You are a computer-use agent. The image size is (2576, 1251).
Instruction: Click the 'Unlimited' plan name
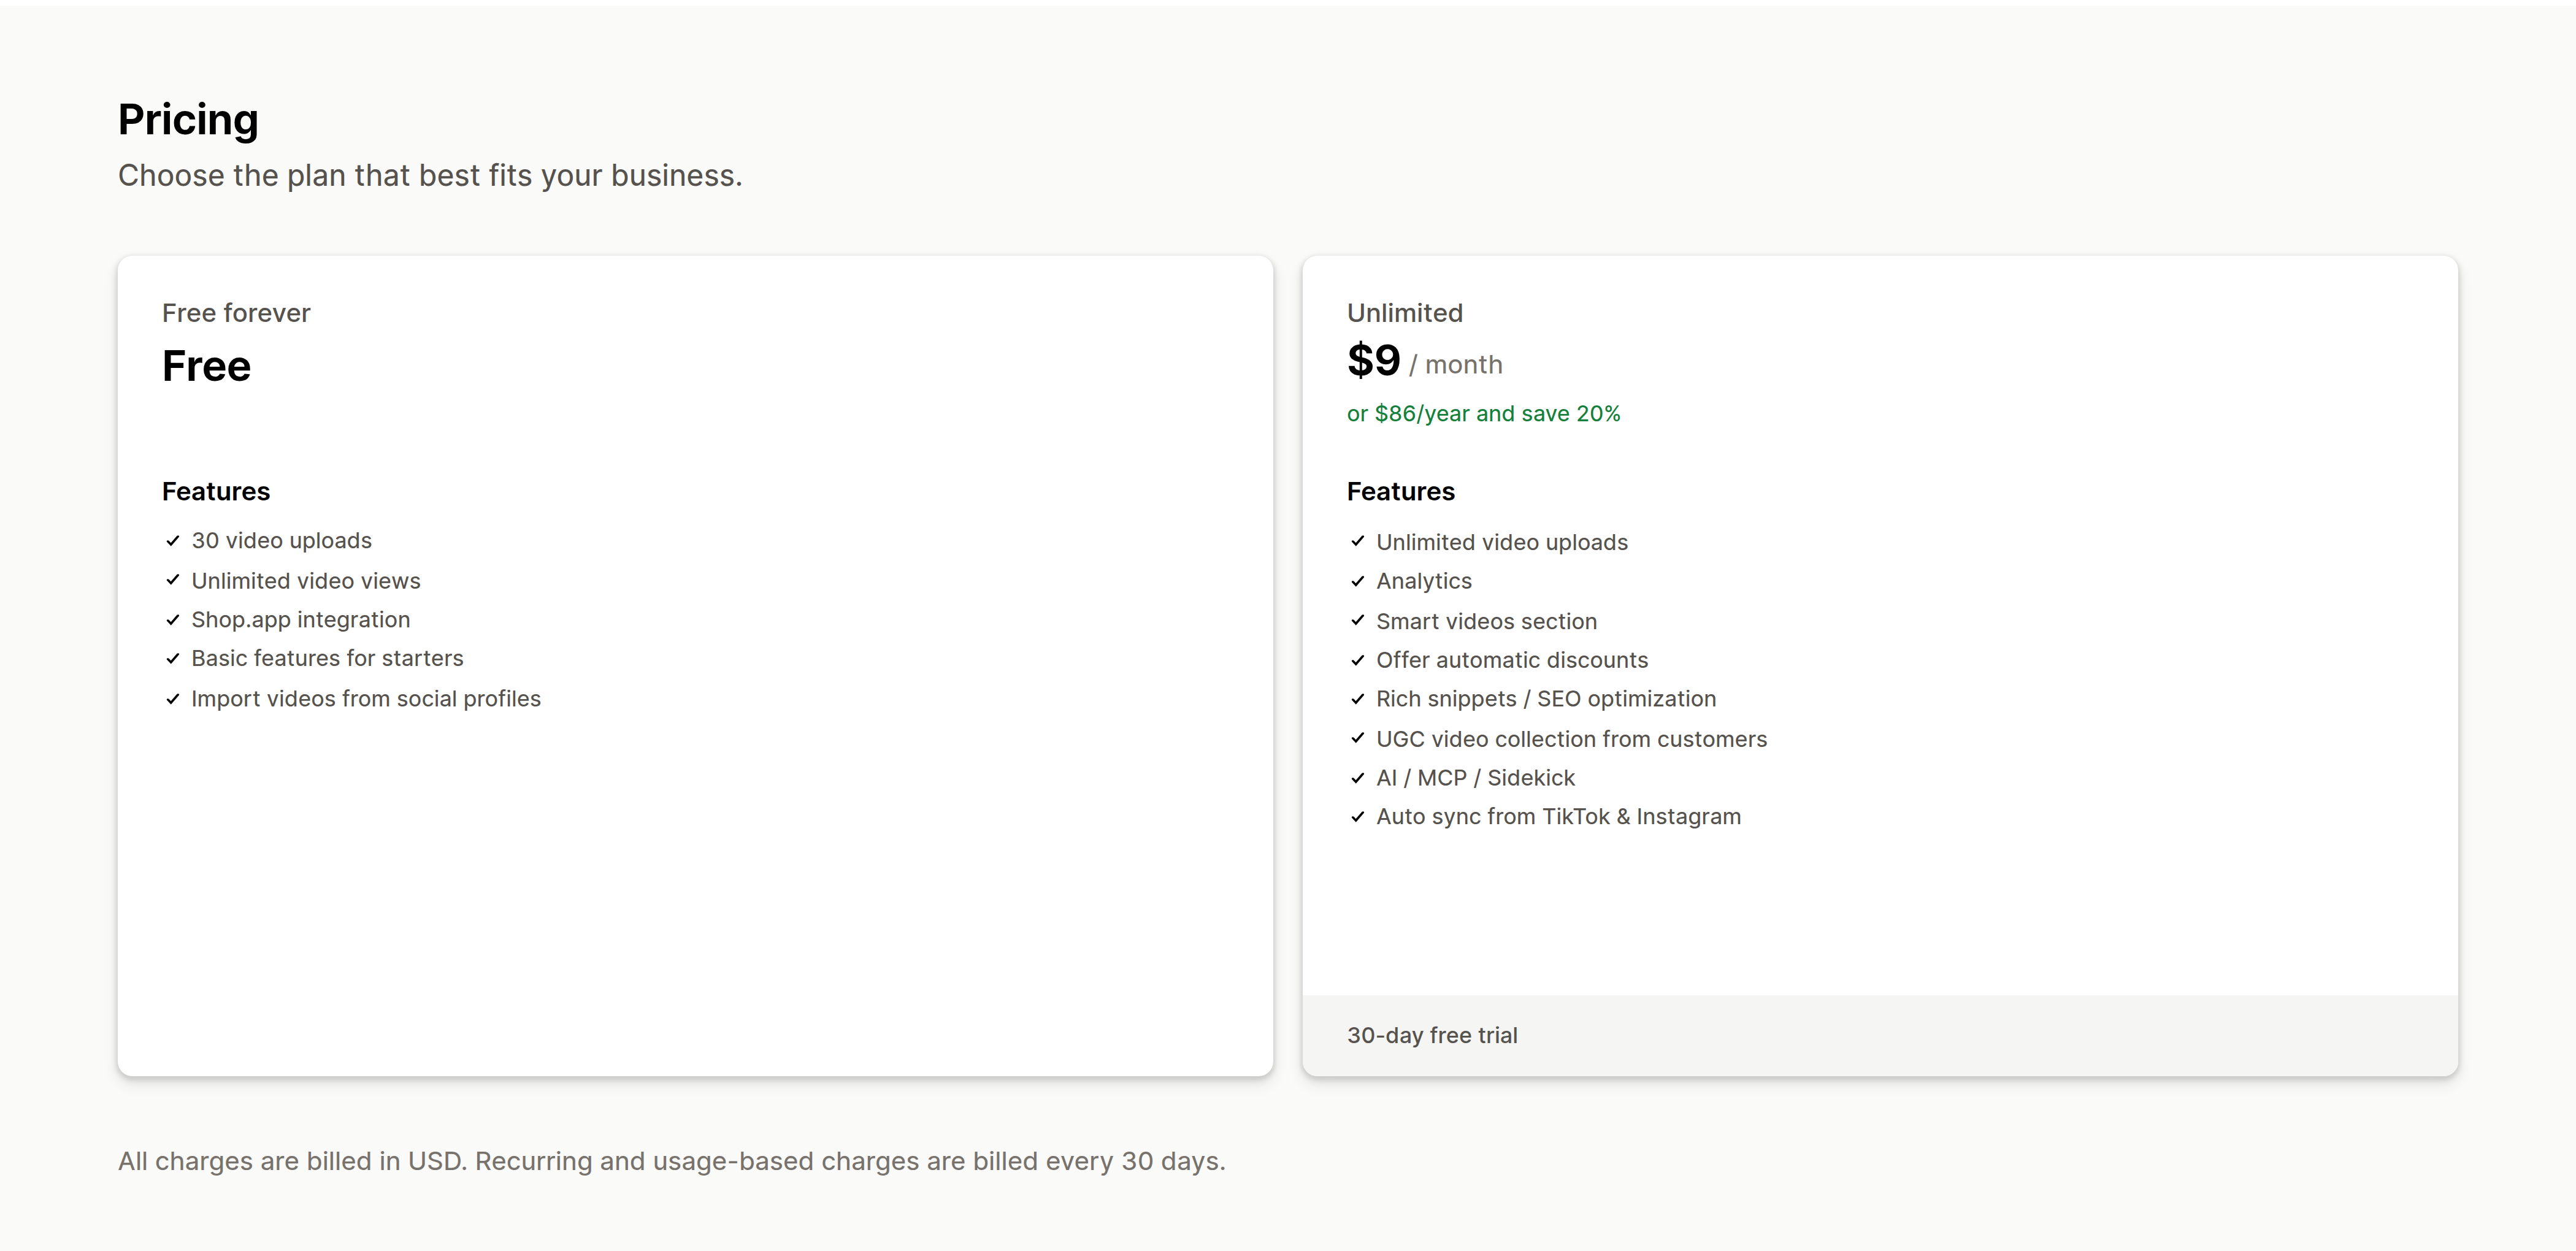[x=1405, y=313]
